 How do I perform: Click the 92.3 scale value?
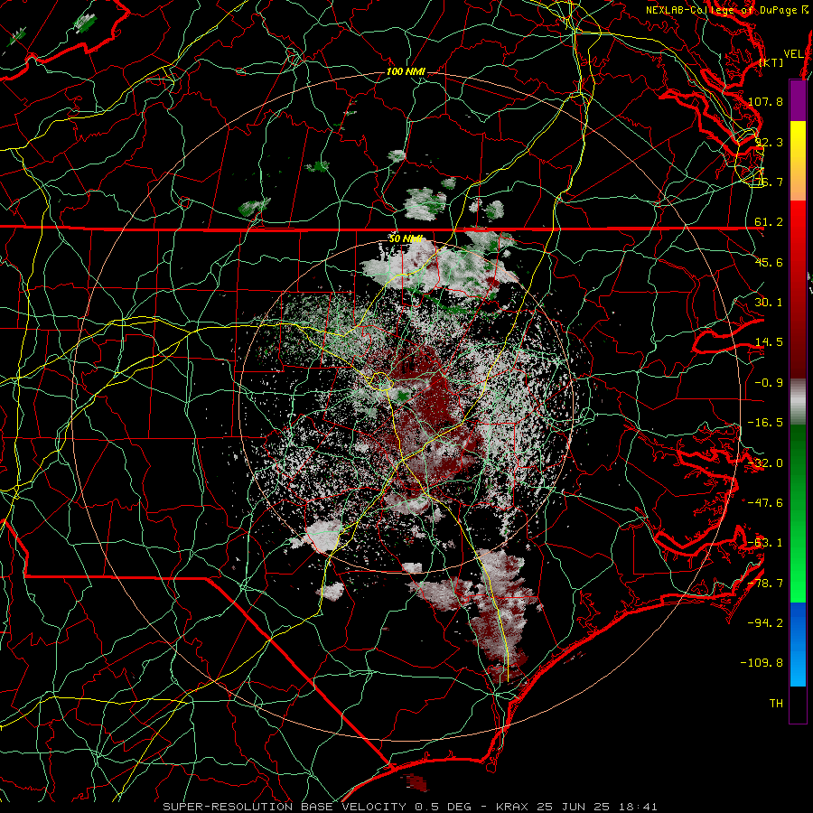[x=769, y=142]
